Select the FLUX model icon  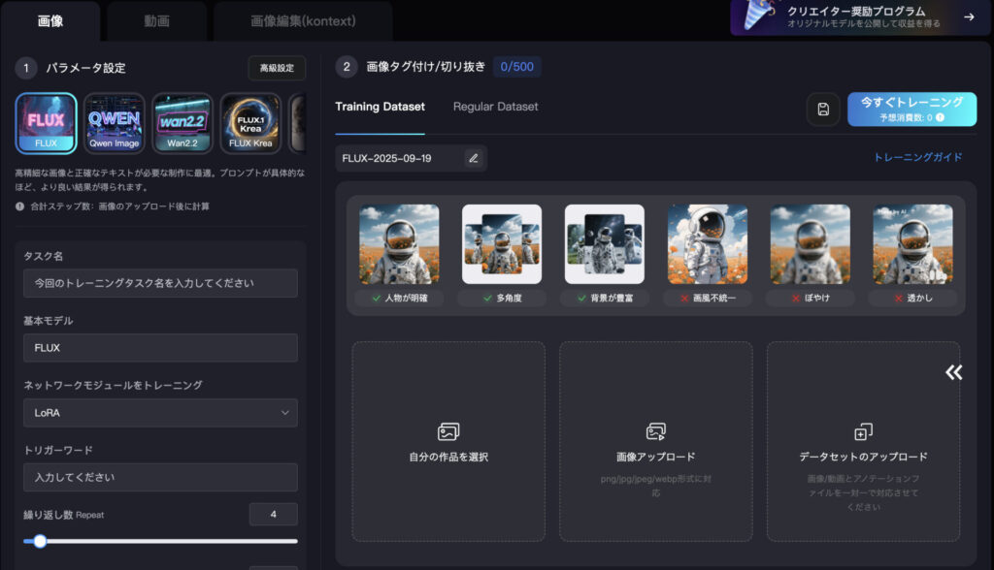coord(46,123)
